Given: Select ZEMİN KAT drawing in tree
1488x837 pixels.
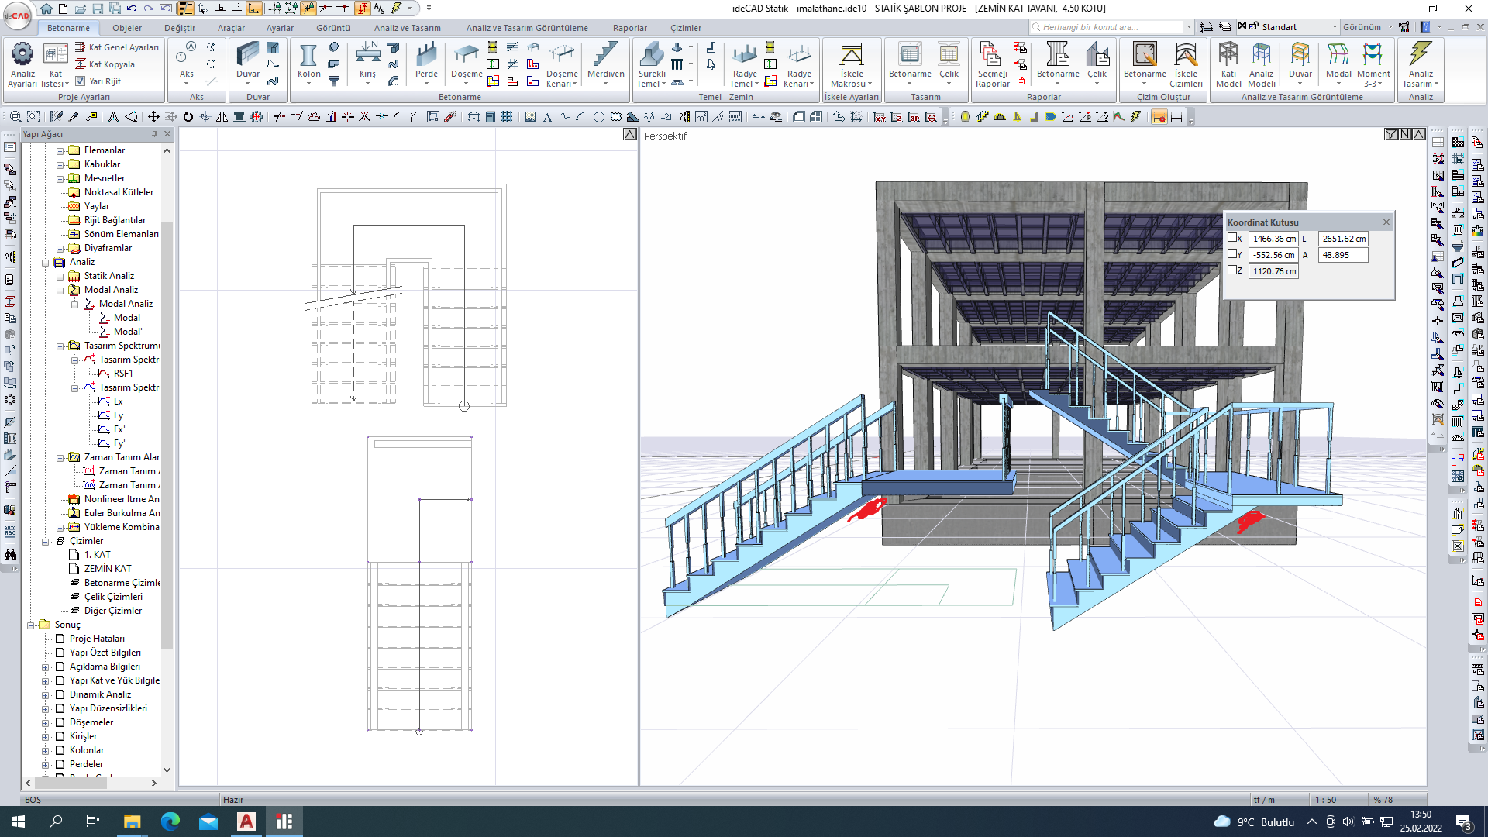Looking at the screenshot, I should click(x=108, y=569).
